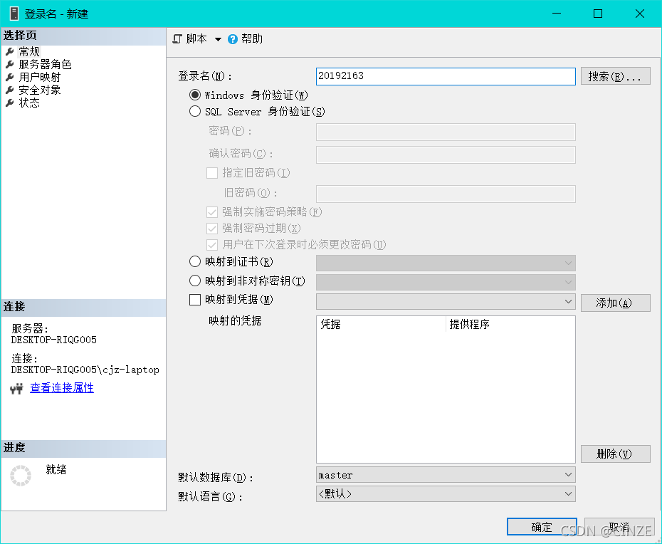662x544 pixels.
Task: Click the server icon in the title bar
Action: pos(14,14)
